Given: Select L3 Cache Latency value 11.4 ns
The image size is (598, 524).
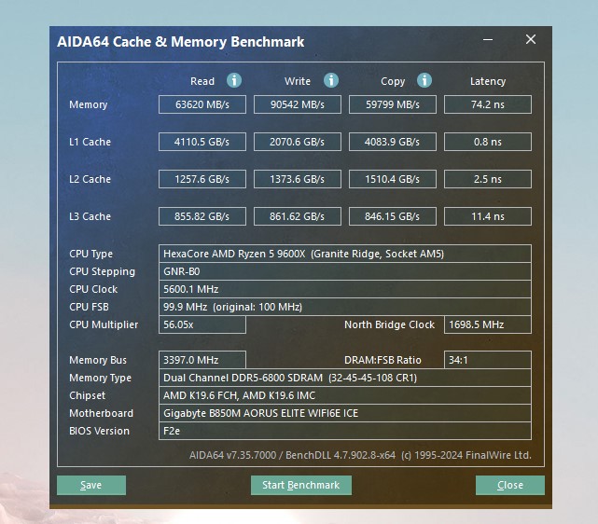Looking at the screenshot, I should pyautogui.click(x=487, y=216).
